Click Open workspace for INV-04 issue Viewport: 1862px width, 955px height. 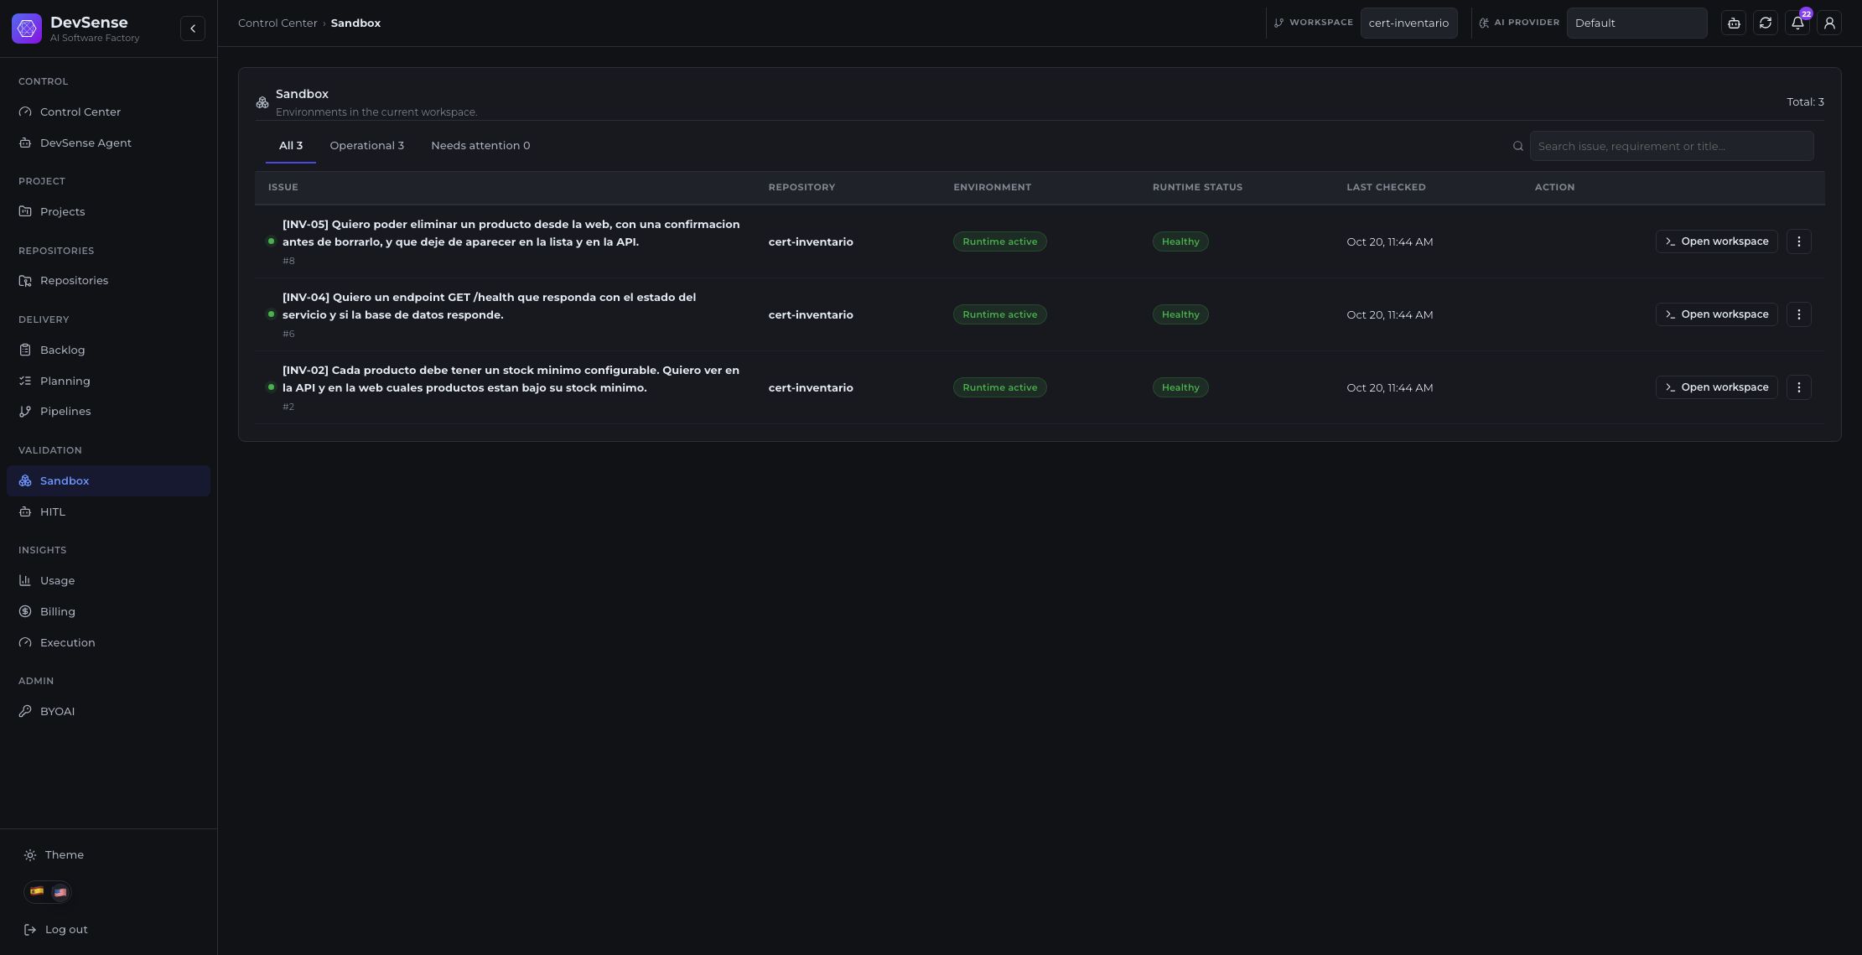pyautogui.click(x=1716, y=314)
